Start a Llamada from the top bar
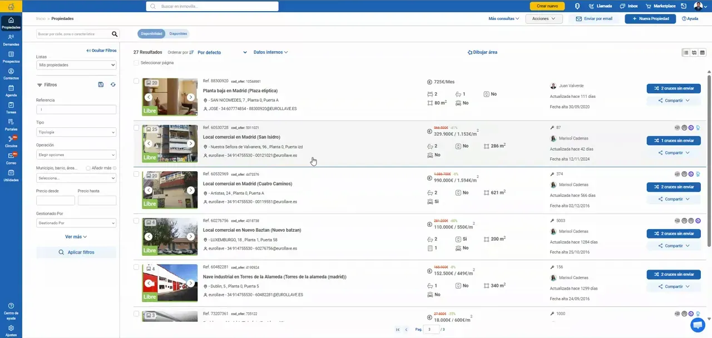This screenshot has height=338, width=712. point(600,6)
